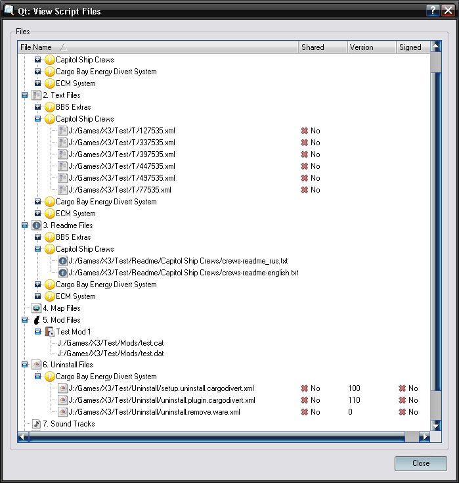Expand ECM System under Text Files
Image resolution: width=459 pixels, height=483 pixels.
(37, 213)
